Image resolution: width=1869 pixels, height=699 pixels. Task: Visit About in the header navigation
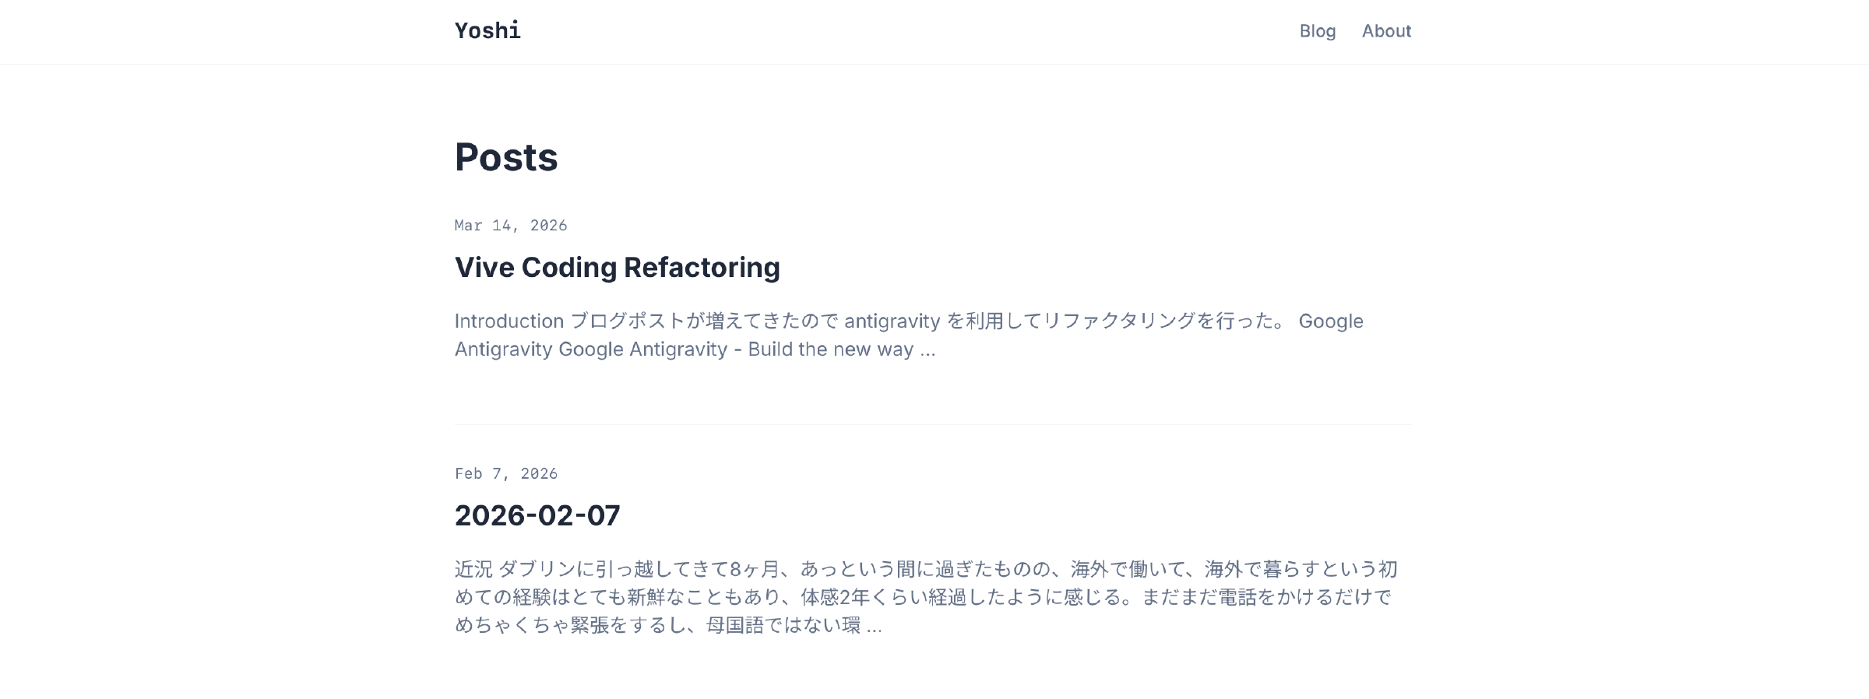pos(1386,31)
